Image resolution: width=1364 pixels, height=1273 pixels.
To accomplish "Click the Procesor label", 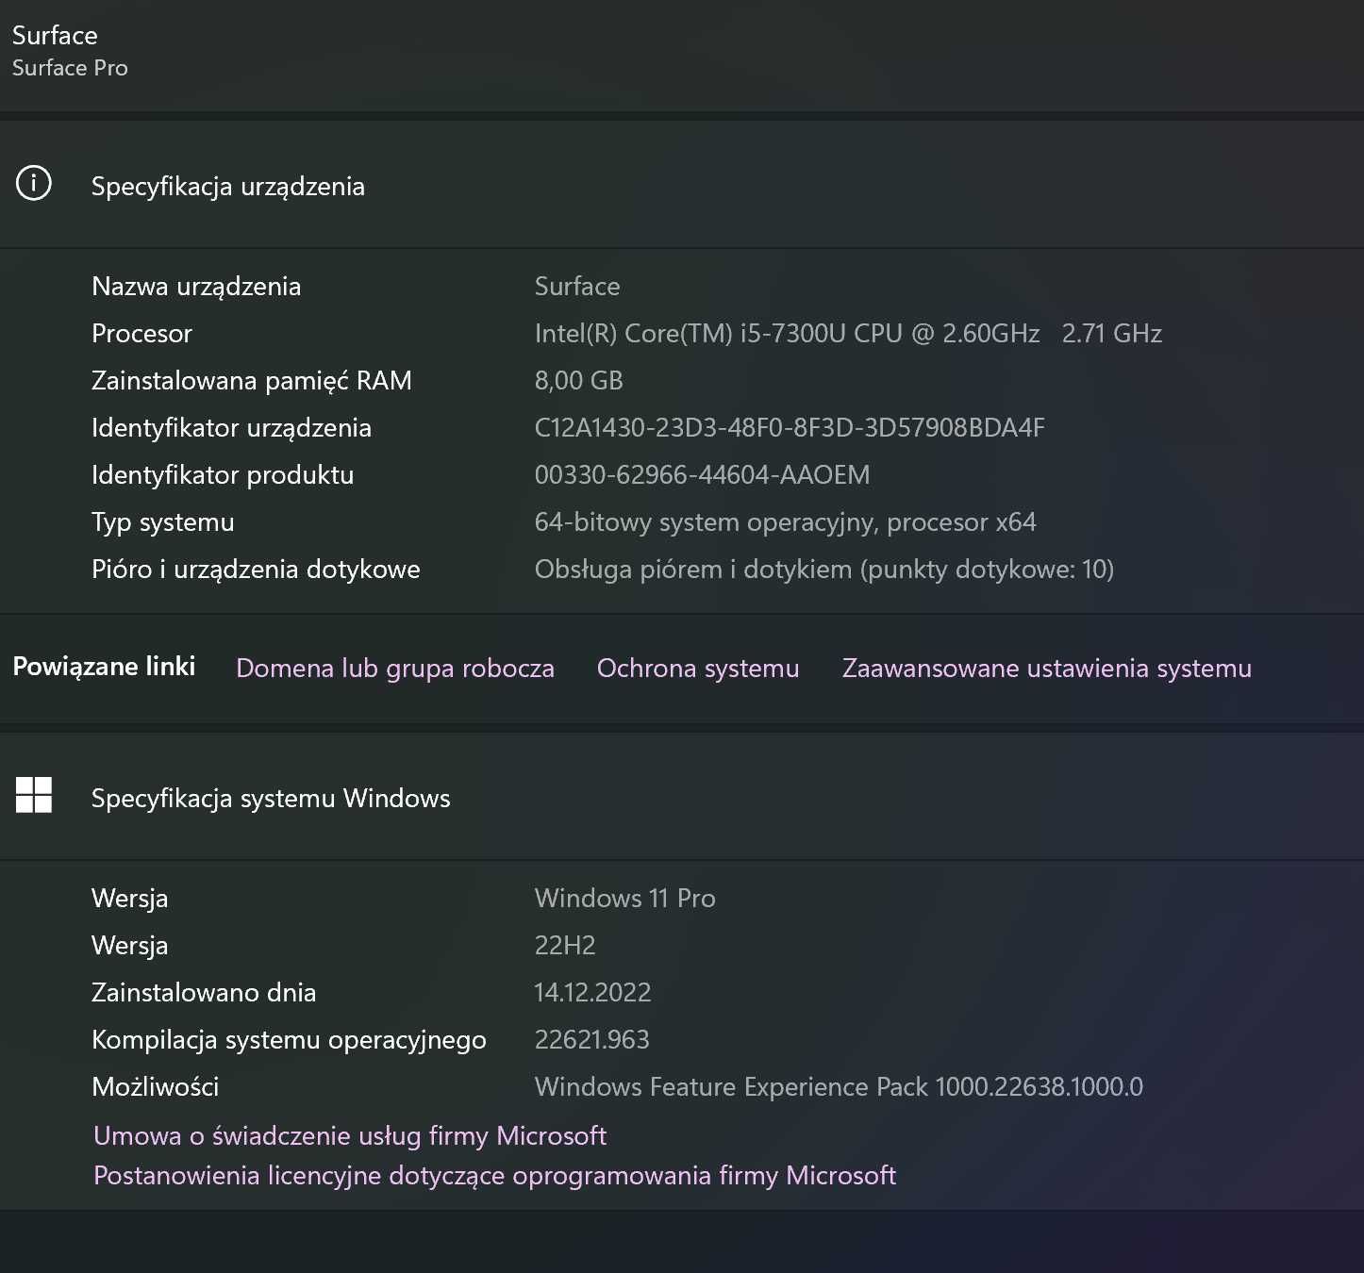I will [x=141, y=333].
